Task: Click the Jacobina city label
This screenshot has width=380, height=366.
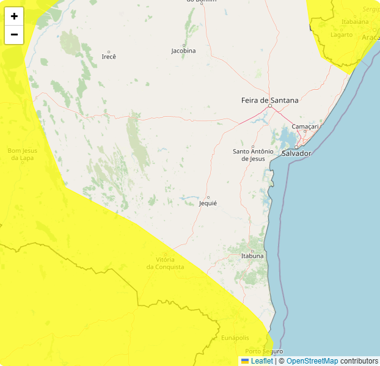Action: click(183, 51)
